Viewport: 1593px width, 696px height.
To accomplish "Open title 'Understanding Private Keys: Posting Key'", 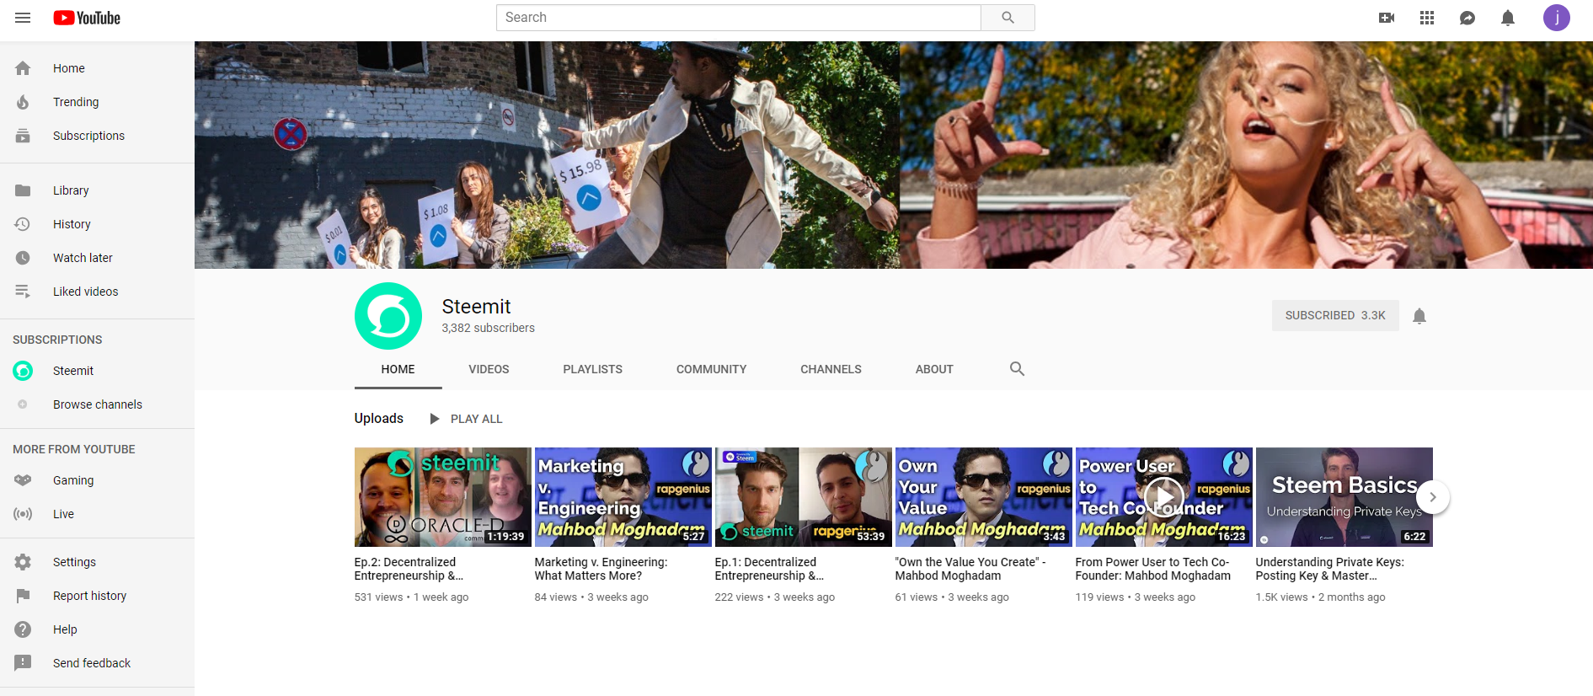I will pos(1330,569).
